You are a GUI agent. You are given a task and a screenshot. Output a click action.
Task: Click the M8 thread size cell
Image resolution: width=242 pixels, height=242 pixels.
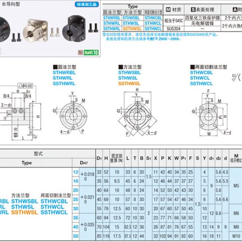236,227
